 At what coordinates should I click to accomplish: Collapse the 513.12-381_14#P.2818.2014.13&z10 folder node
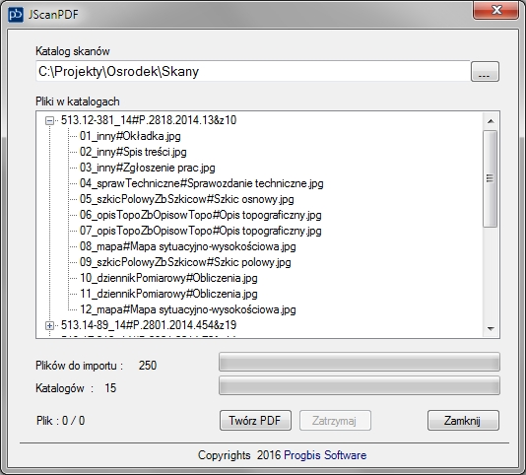[49, 120]
